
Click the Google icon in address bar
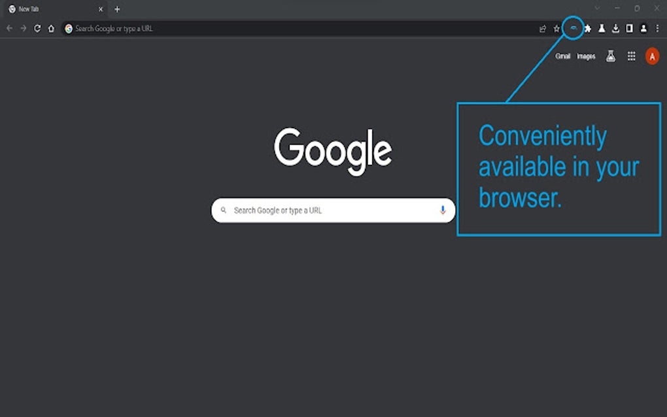point(69,29)
